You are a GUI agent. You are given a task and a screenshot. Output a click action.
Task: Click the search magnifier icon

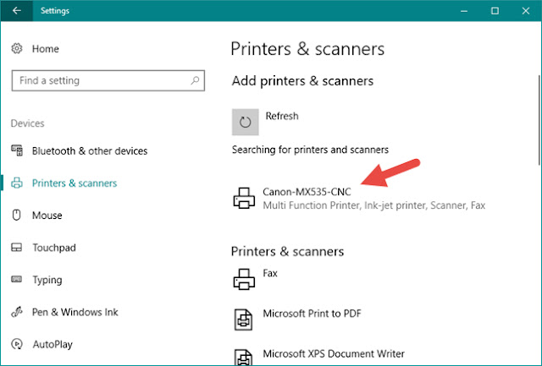(195, 80)
